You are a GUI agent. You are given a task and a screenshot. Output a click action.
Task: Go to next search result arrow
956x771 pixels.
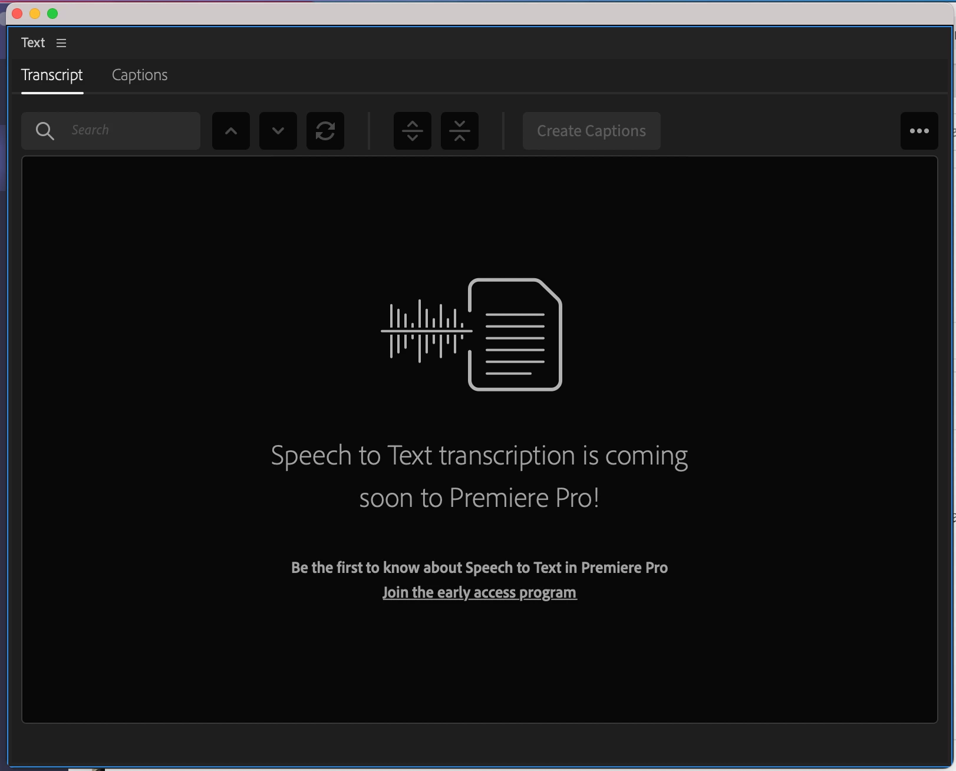pos(278,131)
